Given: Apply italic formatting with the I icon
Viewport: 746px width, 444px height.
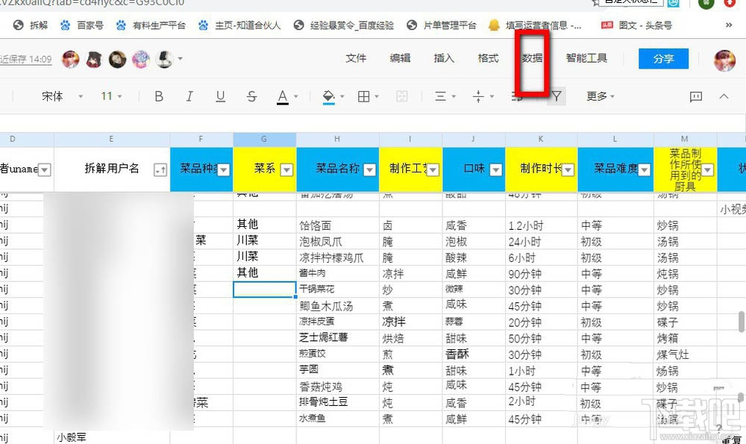Looking at the screenshot, I should tap(189, 96).
